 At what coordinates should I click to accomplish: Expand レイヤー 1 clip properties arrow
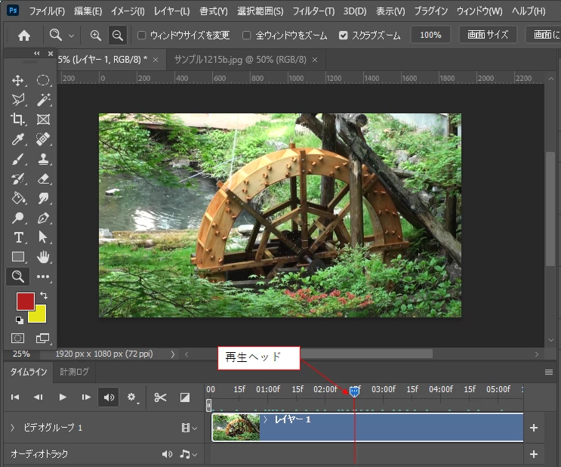click(x=266, y=419)
